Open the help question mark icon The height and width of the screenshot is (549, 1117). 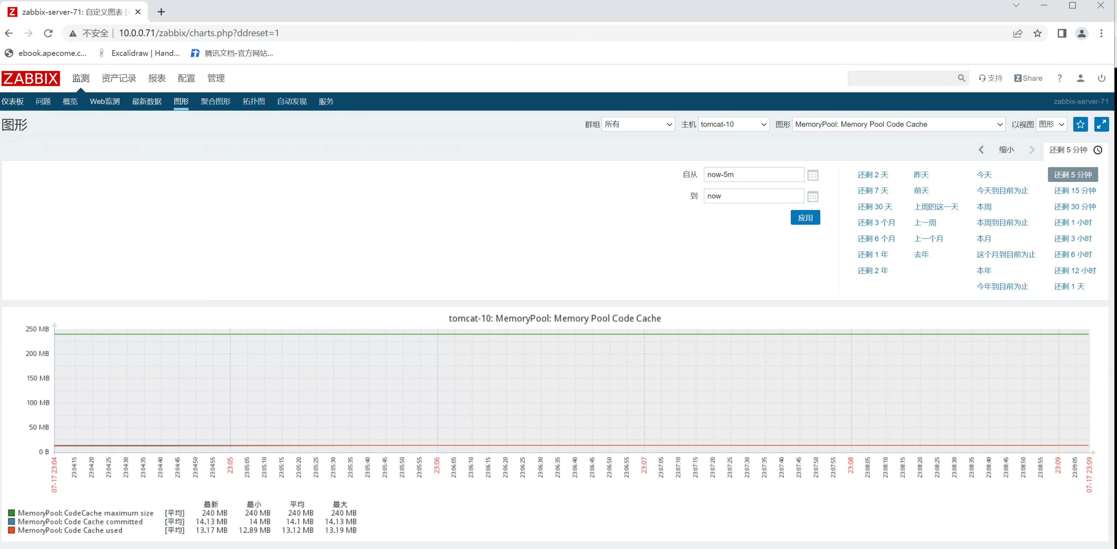coord(1059,78)
